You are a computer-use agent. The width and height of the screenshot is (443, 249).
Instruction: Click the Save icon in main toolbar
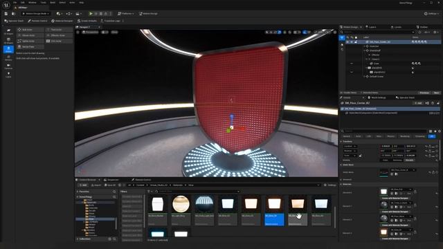pyautogui.click(x=6, y=14)
